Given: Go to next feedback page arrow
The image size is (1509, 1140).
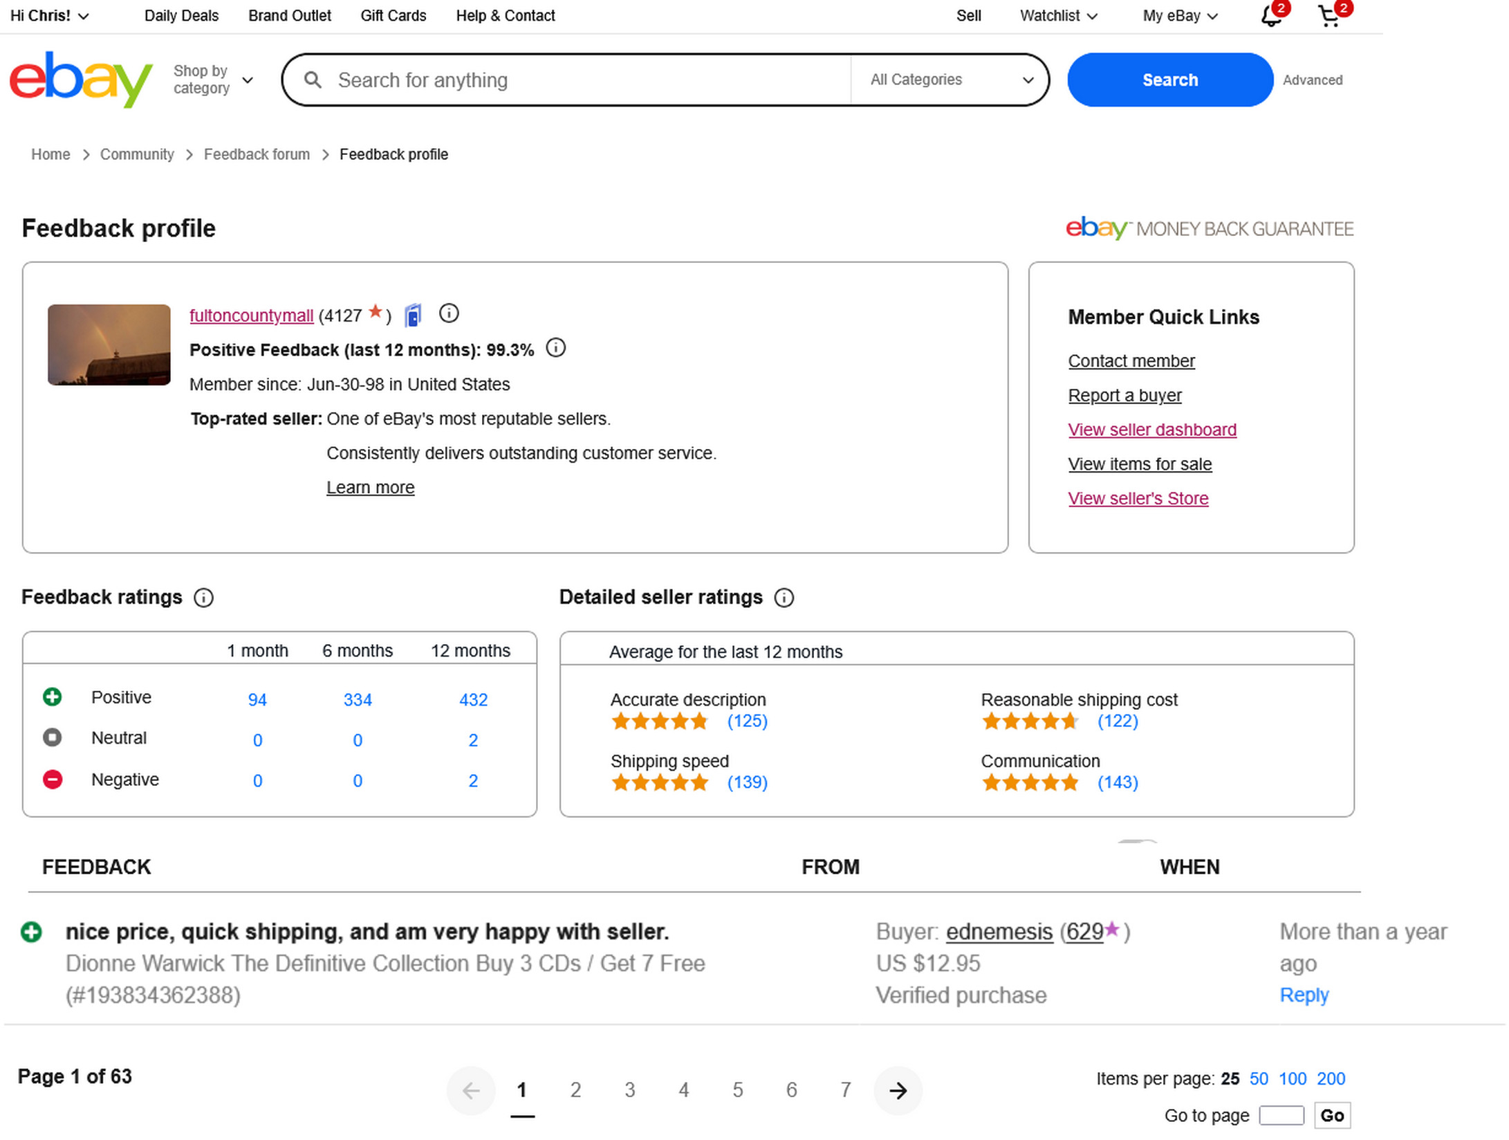Looking at the screenshot, I should pyautogui.click(x=898, y=1091).
